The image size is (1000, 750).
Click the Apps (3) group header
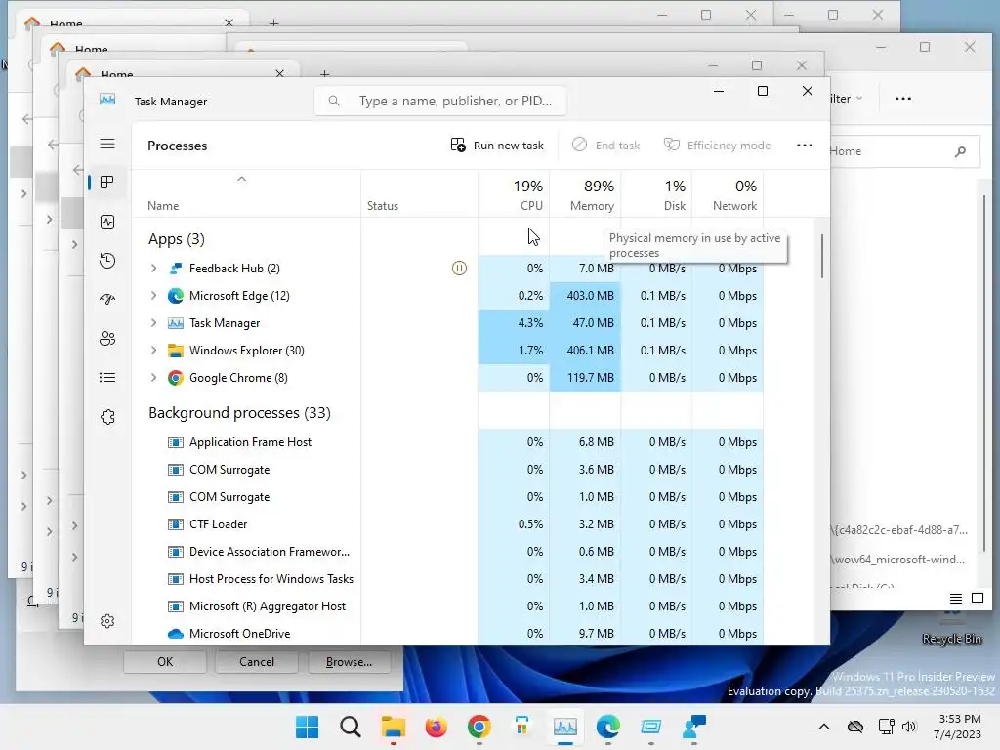pos(177,239)
